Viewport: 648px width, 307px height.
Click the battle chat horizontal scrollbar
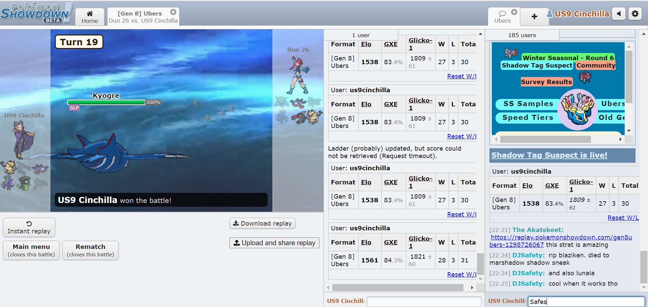click(x=398, y=287)
